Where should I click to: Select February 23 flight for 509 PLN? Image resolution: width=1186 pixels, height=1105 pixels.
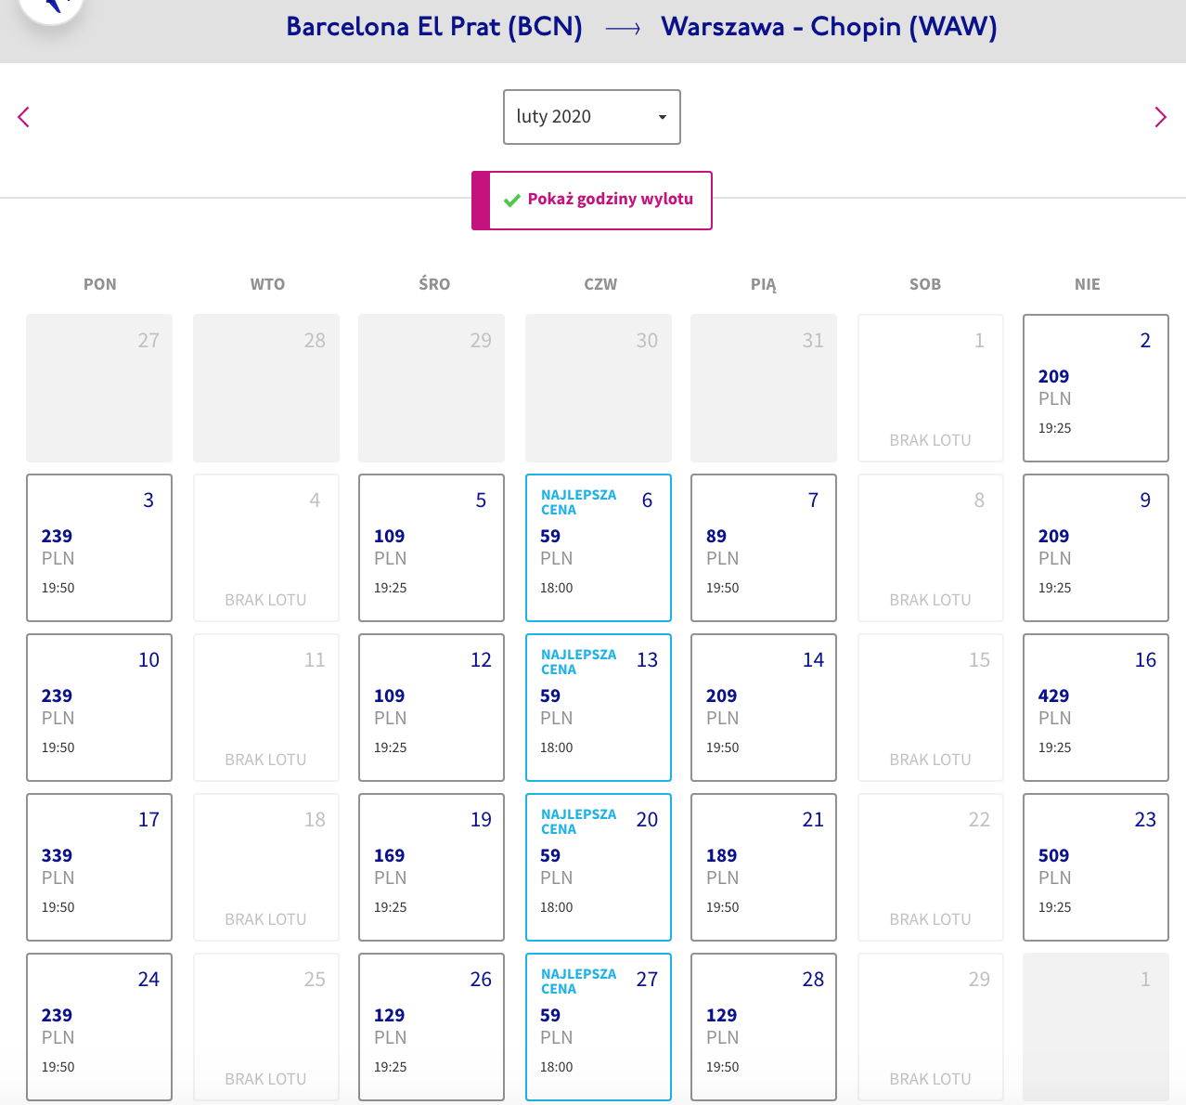(1096, 867)
